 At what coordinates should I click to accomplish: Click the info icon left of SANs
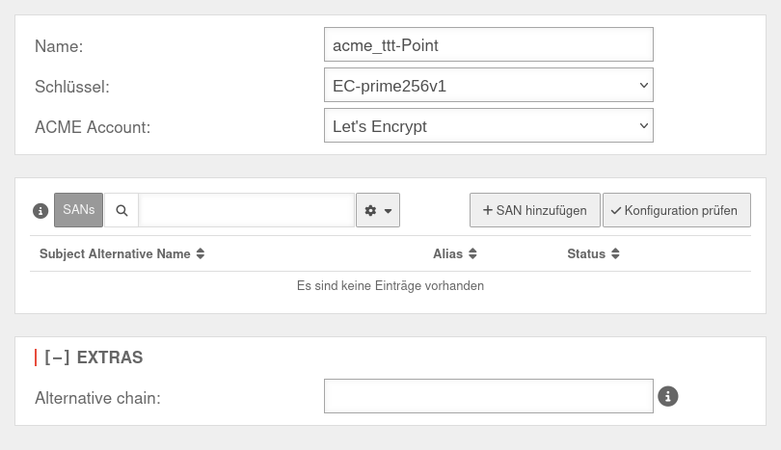coord(40,210)
